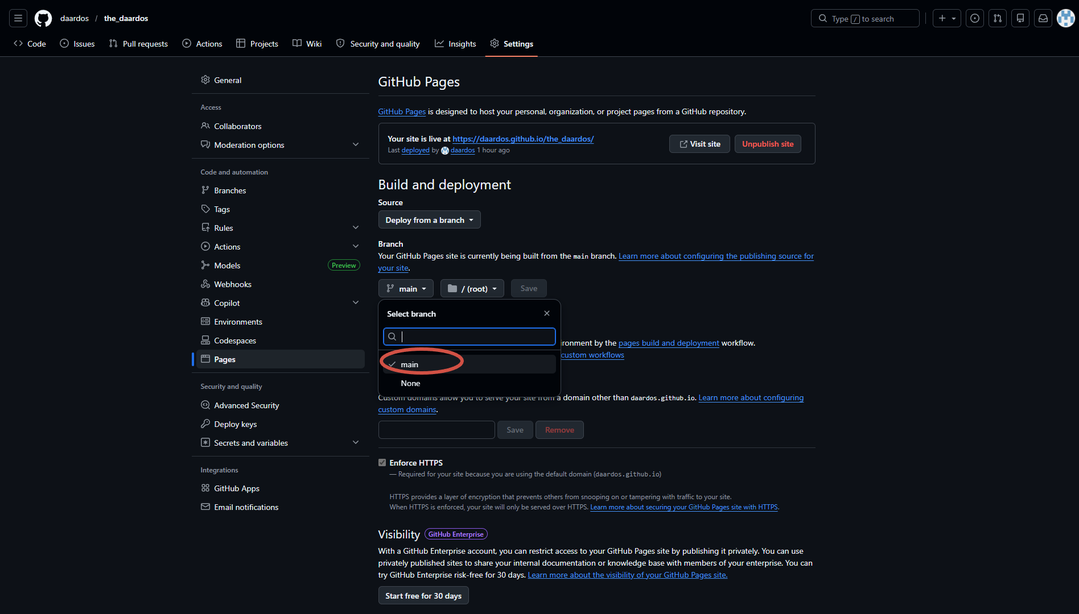Screen dimensions: 1079x614
Task: Focus the branch filter search field
Action: pos(470,337)
